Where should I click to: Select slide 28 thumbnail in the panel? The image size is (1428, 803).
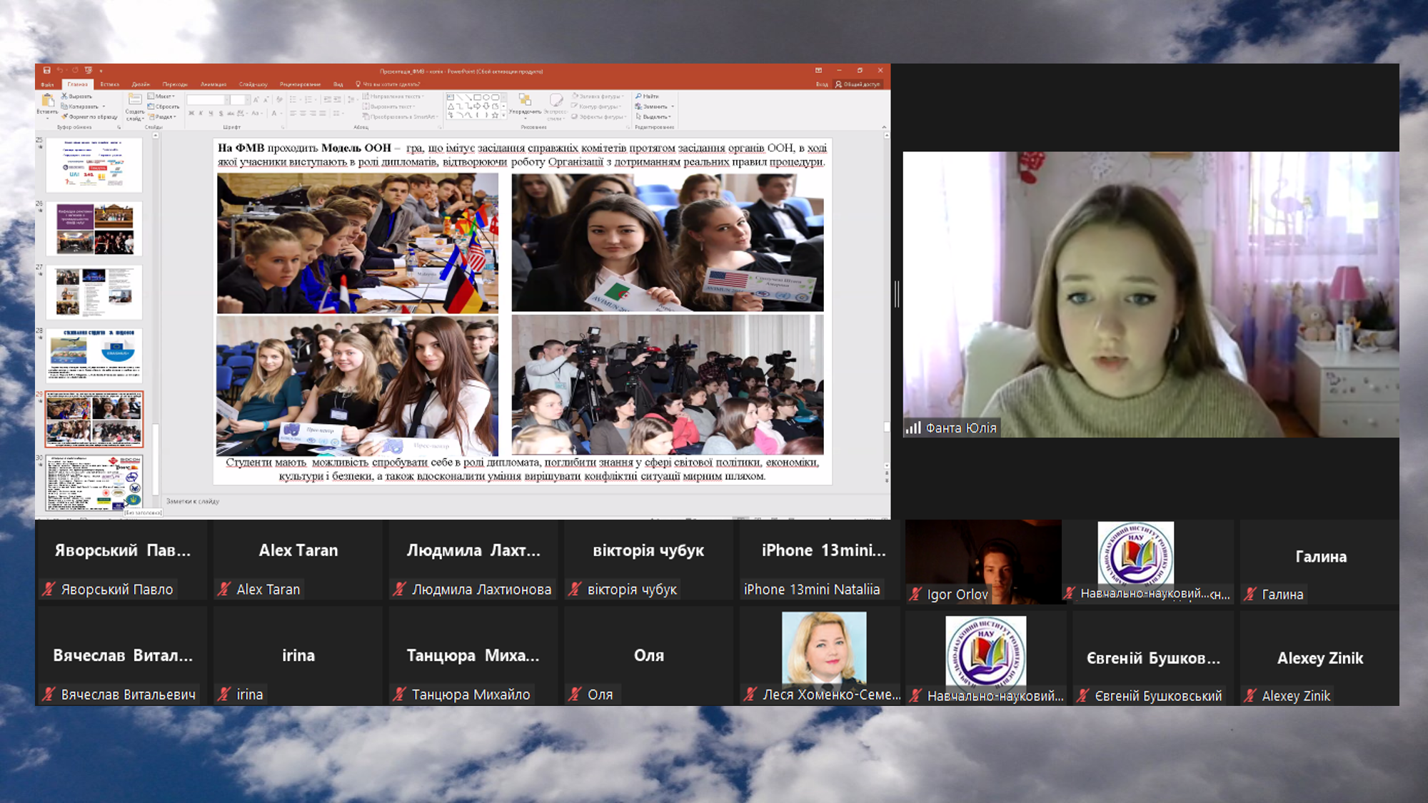[x=94, y=355]
